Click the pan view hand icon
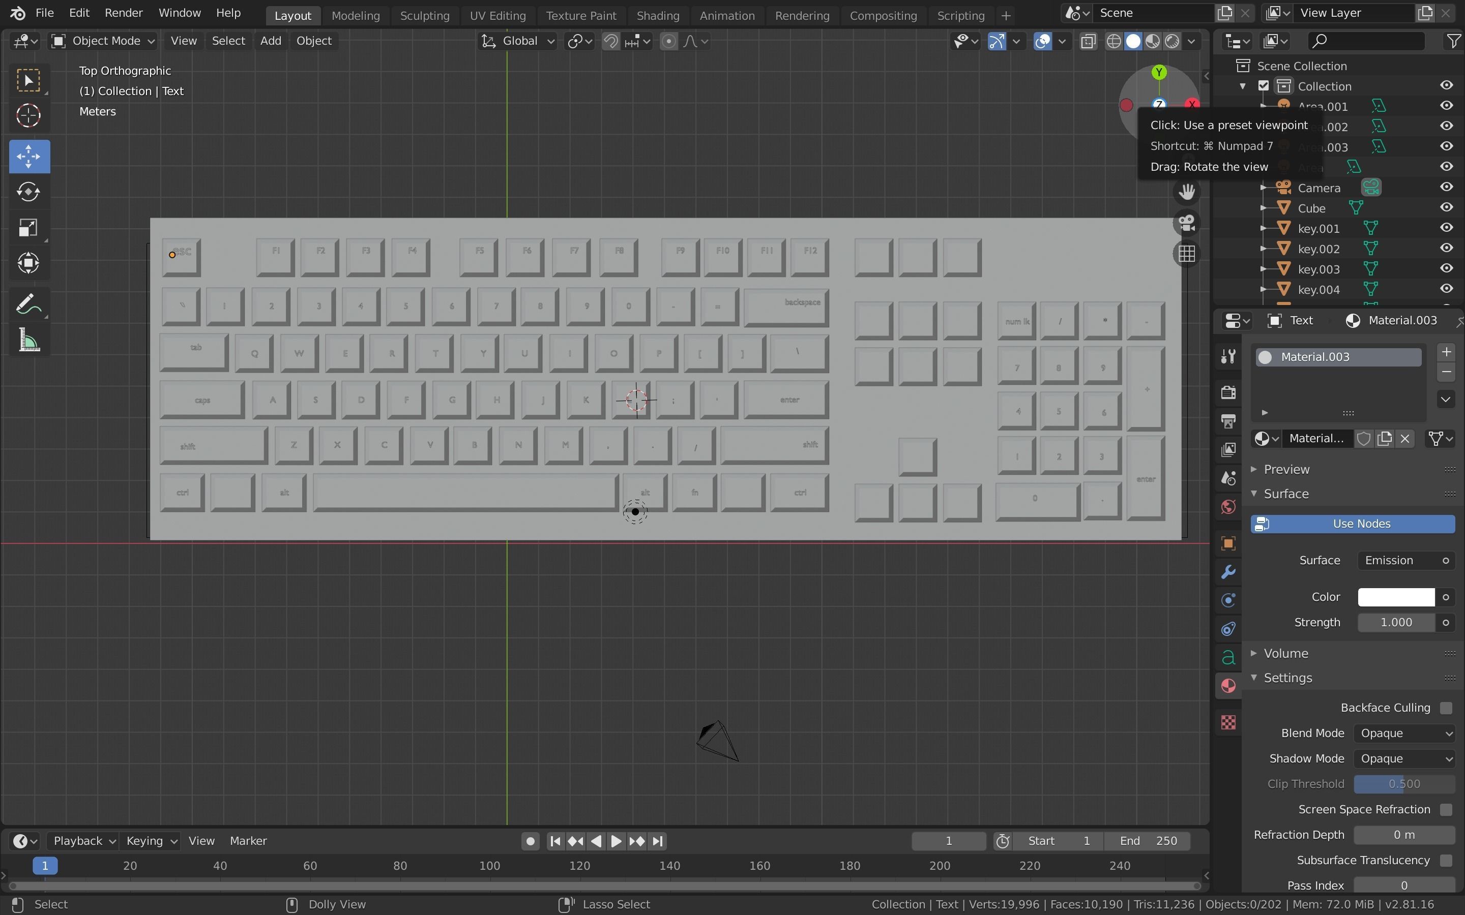This screenshot has height=915, width=1465. click(x=1187, y=192)
